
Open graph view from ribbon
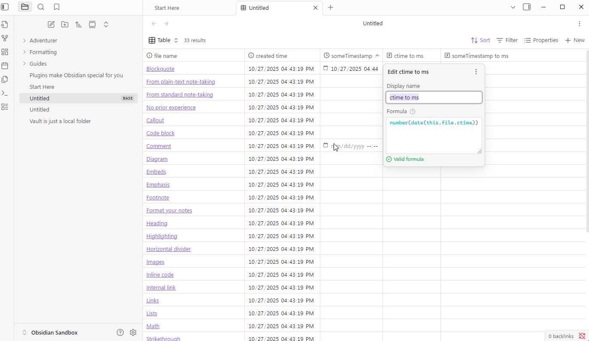click(x=5, y=38)
